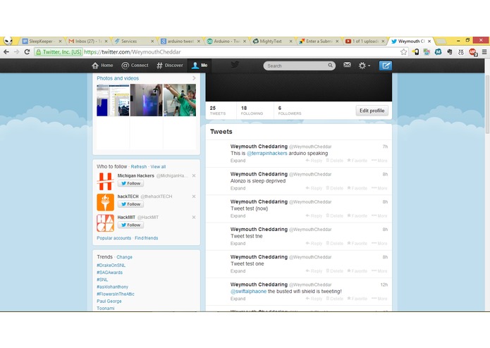490x348 pixels.
Task: Open the hackTECH torch avatar
Action: click(105, 202)
